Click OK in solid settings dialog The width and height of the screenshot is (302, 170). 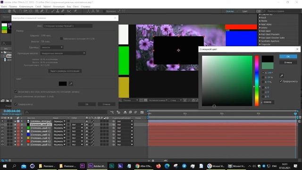pos(87,104)
